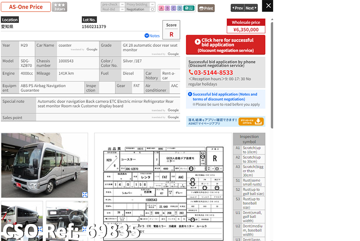Image resolution: width=360 pixels, height=241 pixels.
Task: Click the Silver /1E7 color value
Action: (132, 61)
